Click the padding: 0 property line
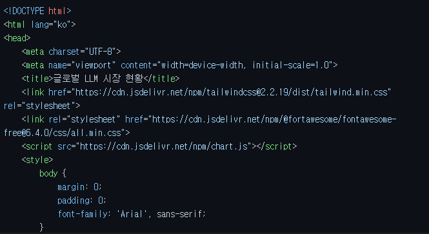This screenshot has height=234, width=429. pyautogui.click(x=82, y=200)
